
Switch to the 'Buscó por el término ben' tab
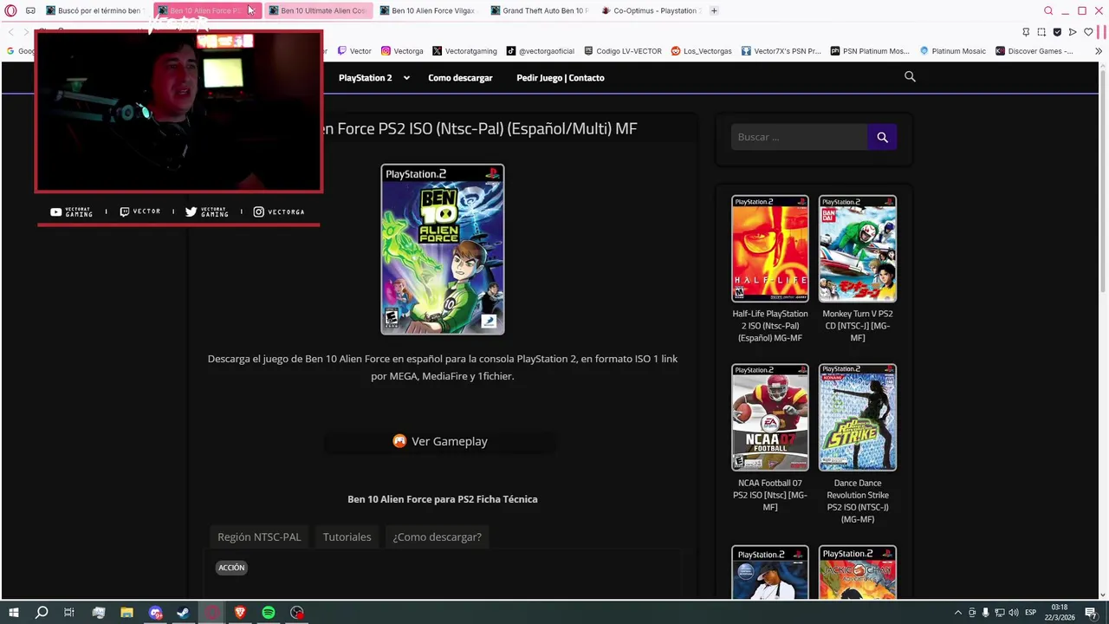[95, 10]
